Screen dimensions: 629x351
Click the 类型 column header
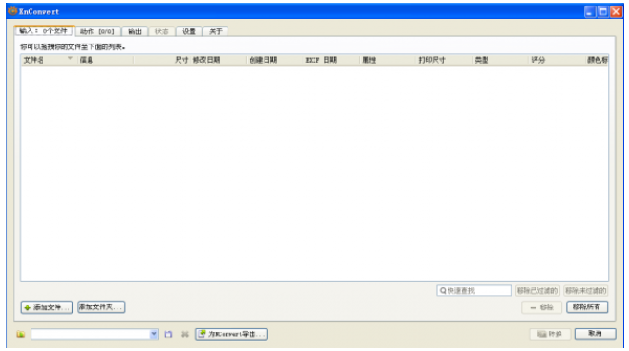[500, 60]
